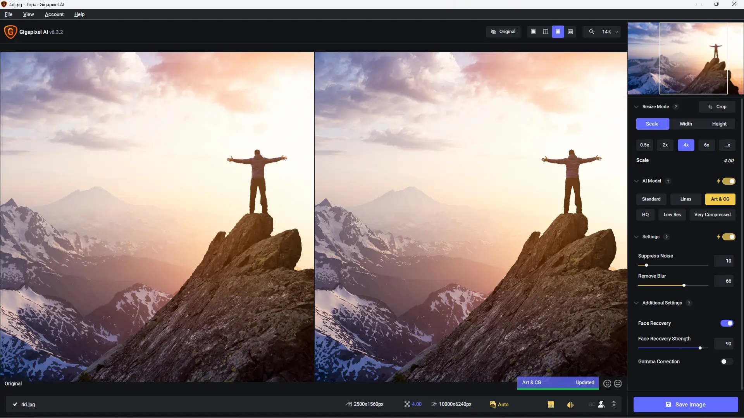Viewport: 744px width, 418px height.
Task: Click the Crop tool button
Action: [717, 107]
